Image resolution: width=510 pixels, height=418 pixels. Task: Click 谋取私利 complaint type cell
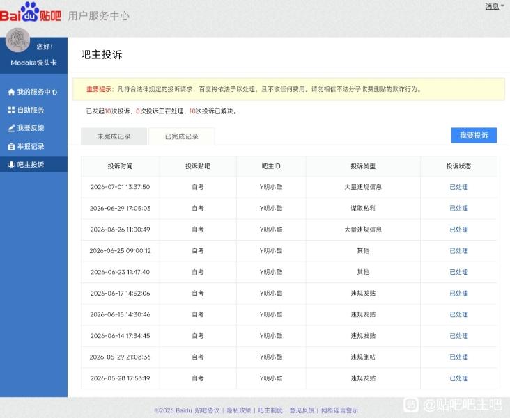363,208
